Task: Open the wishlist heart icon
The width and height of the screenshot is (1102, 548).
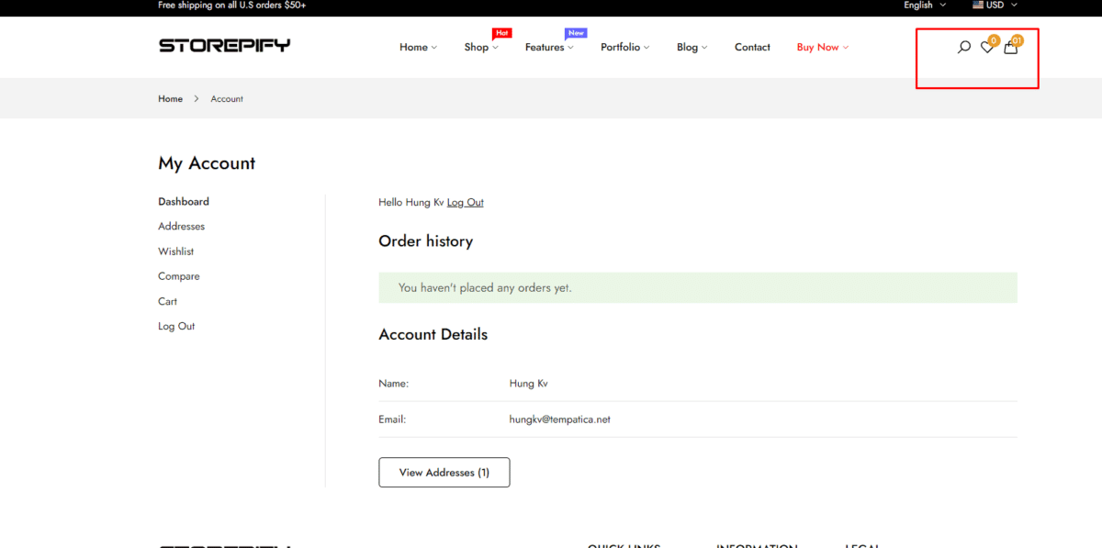Action: point(987,48)
